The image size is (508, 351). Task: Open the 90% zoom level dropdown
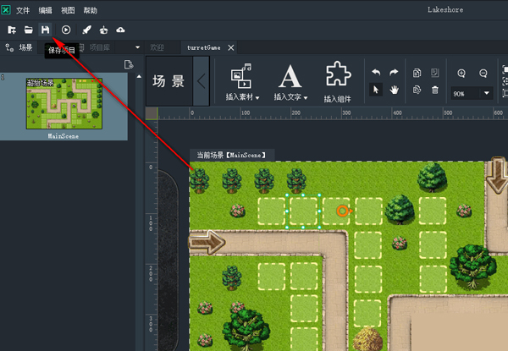point(486,93)
